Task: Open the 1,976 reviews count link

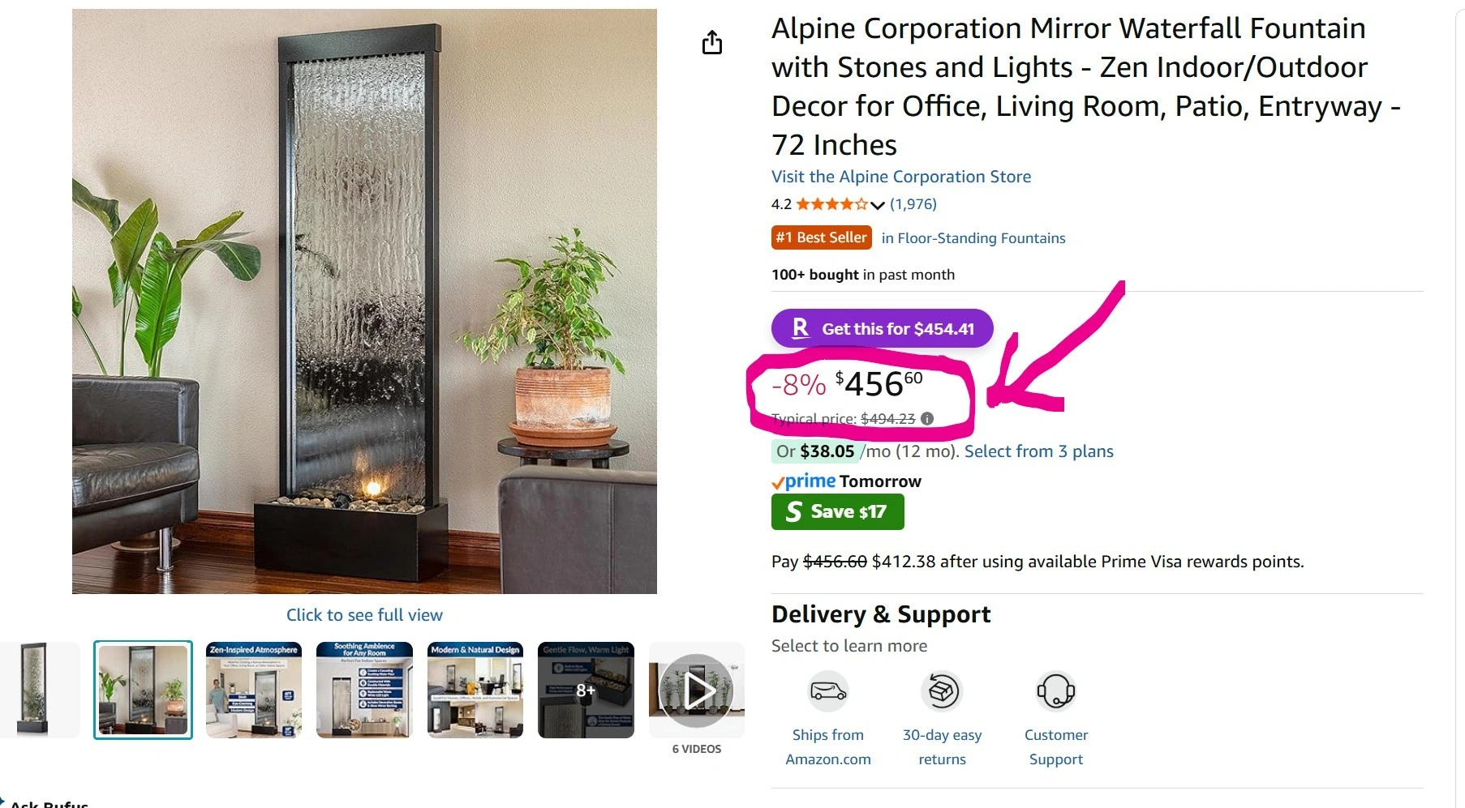Action: tap(913, 204)
